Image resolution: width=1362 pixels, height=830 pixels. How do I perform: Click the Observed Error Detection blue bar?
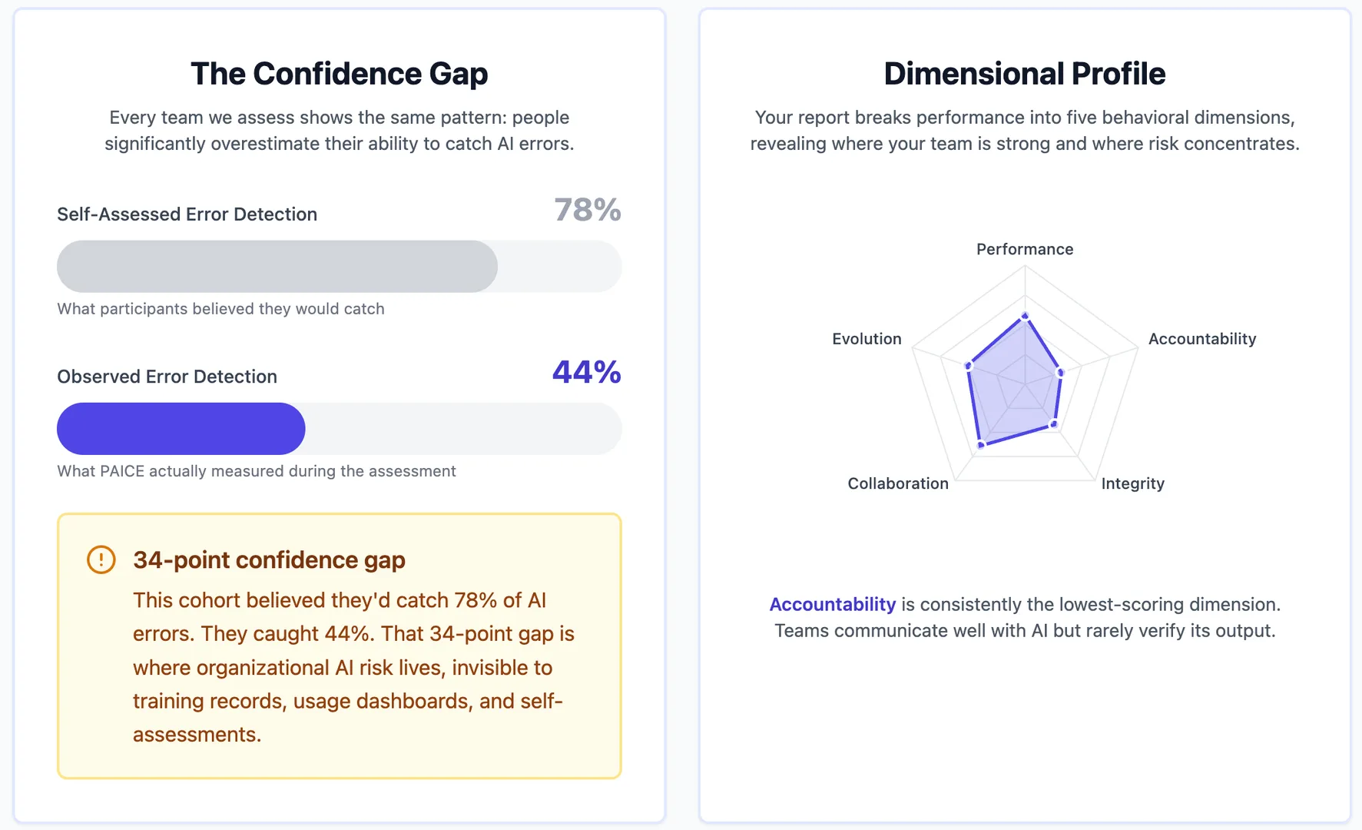click(181, 429)
